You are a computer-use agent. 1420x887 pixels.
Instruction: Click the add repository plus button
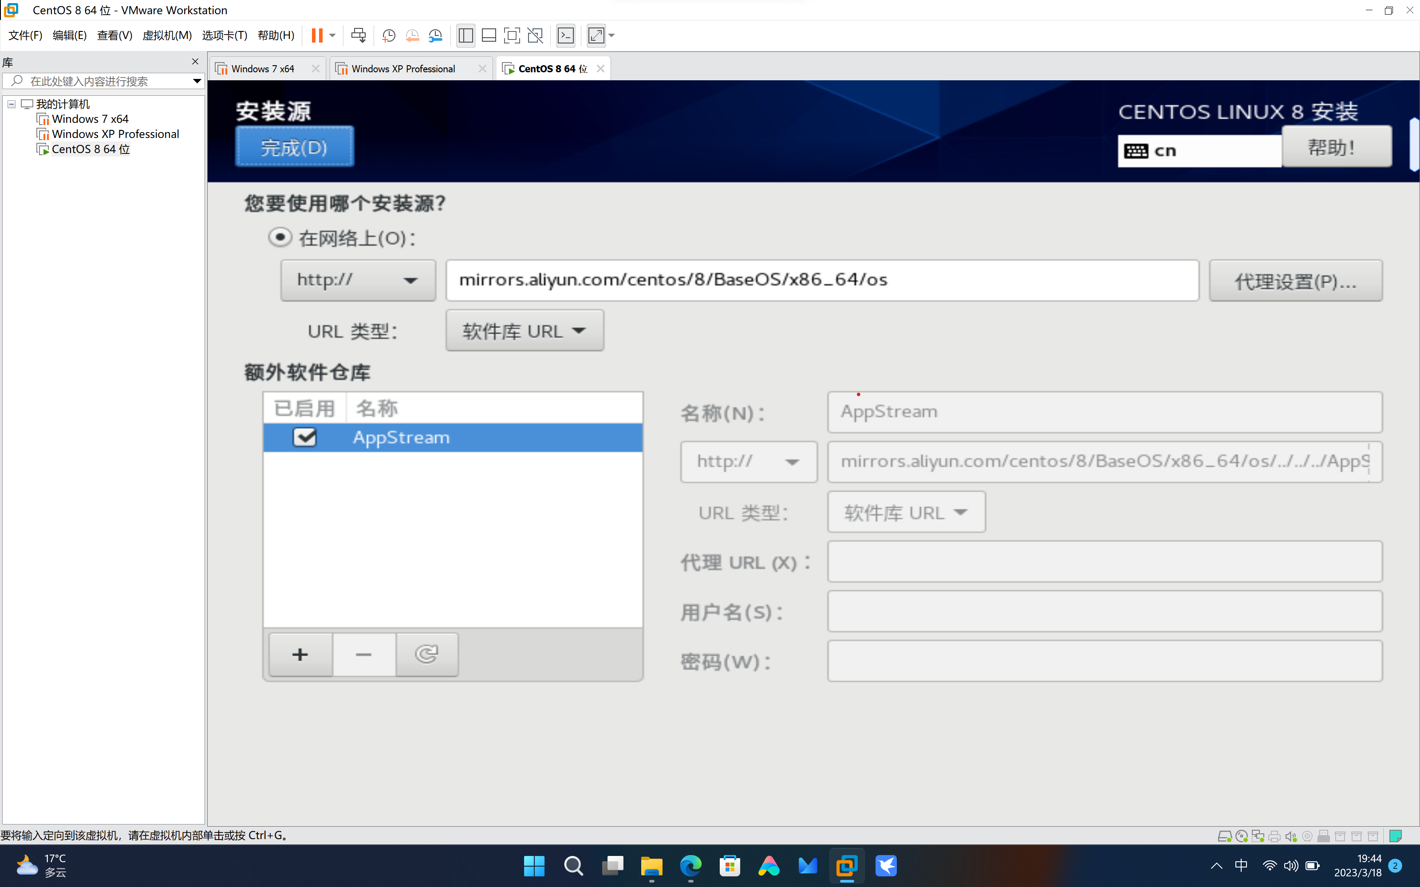click(x=300, y=655)
